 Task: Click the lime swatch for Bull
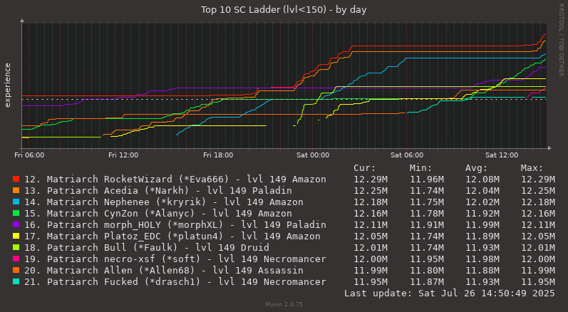pyautogui.click(x=16, y=248)
